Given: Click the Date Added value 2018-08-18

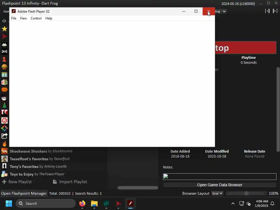Looking at the screenshot, I should [x=180, y=156].
